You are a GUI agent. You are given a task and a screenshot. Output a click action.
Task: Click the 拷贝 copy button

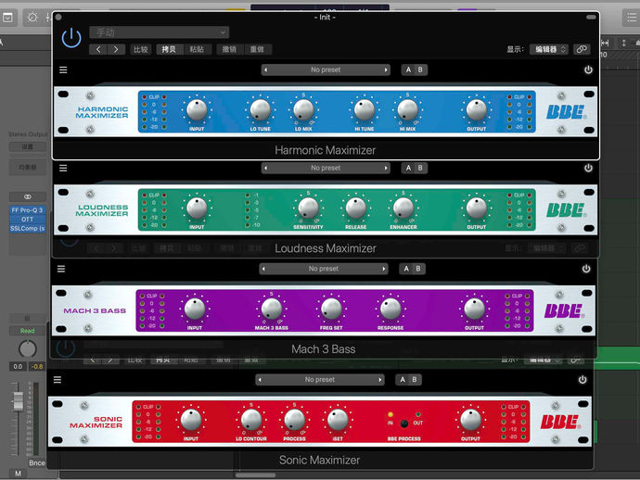[x=169, y=49]
